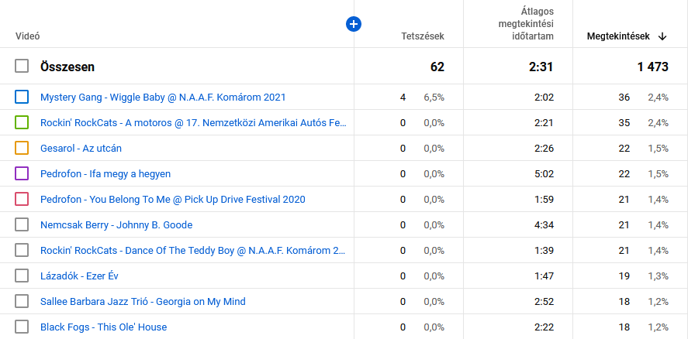Click the blue plus add-metric icon
Image resolution: width=688 pixels, height=339 pixels.
[x=353, y=25]
